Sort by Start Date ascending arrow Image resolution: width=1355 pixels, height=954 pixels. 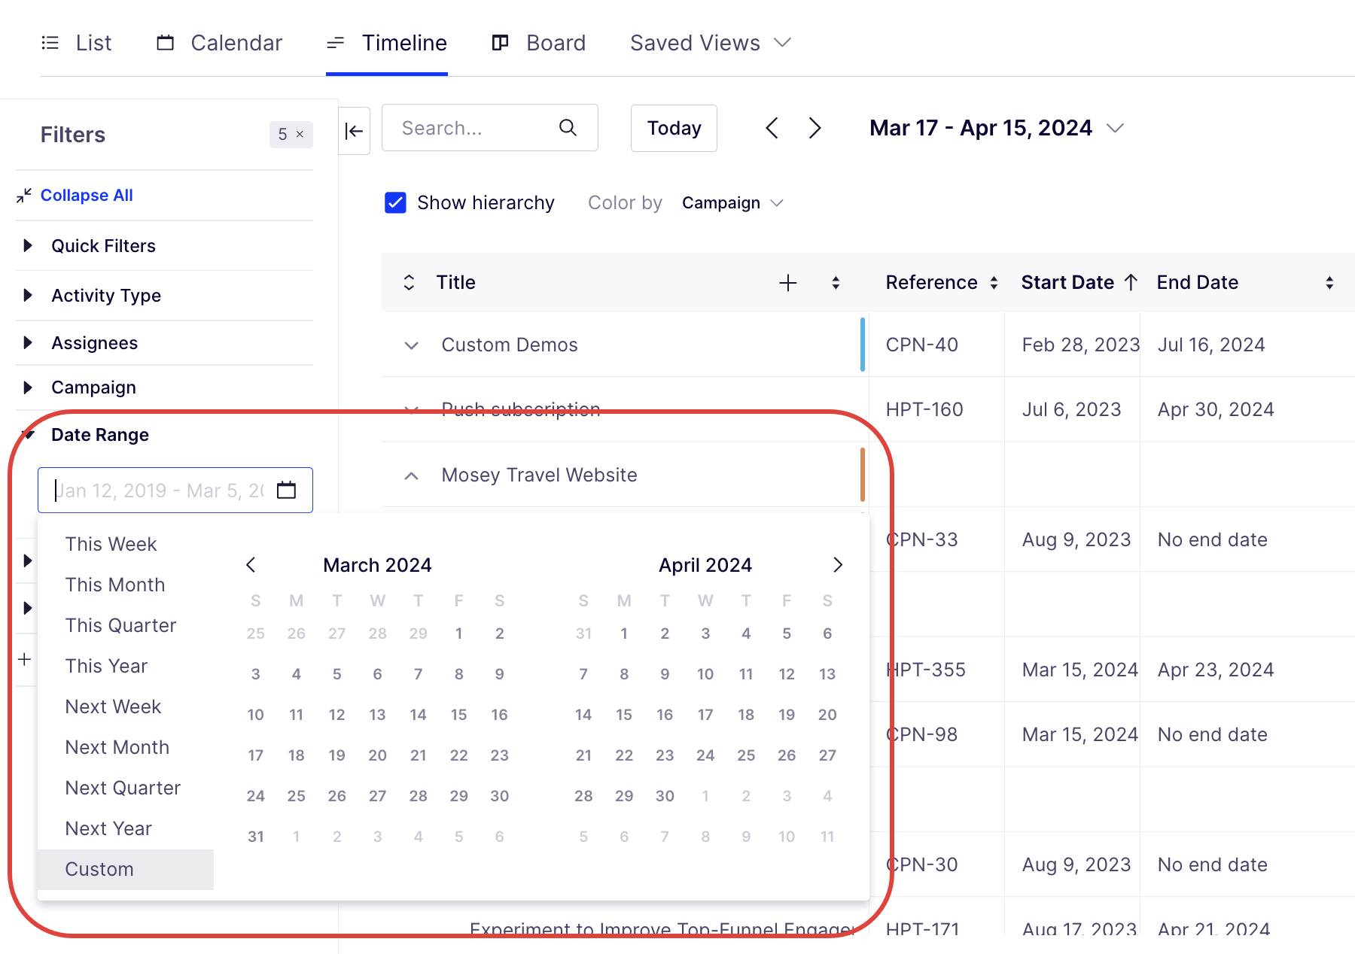1131,282
